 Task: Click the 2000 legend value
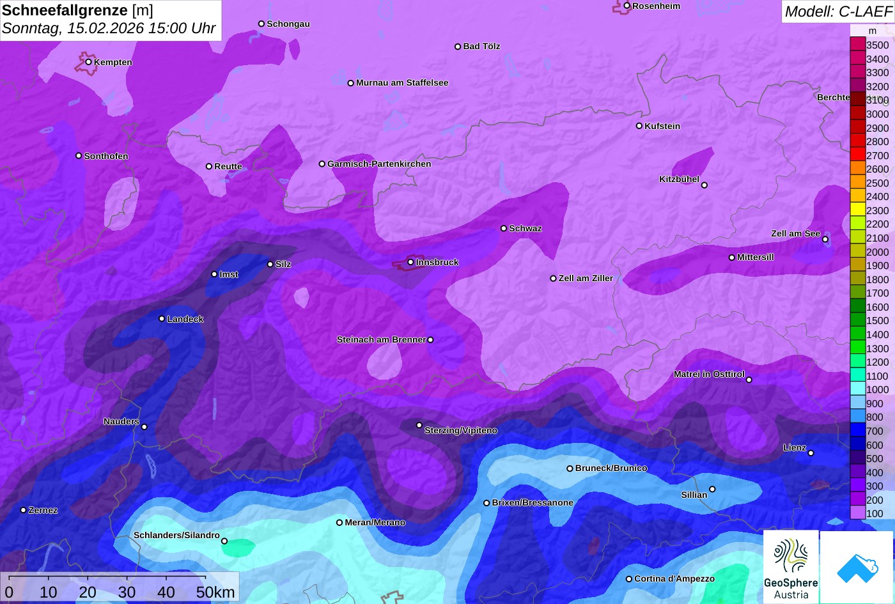pos(878,252)
